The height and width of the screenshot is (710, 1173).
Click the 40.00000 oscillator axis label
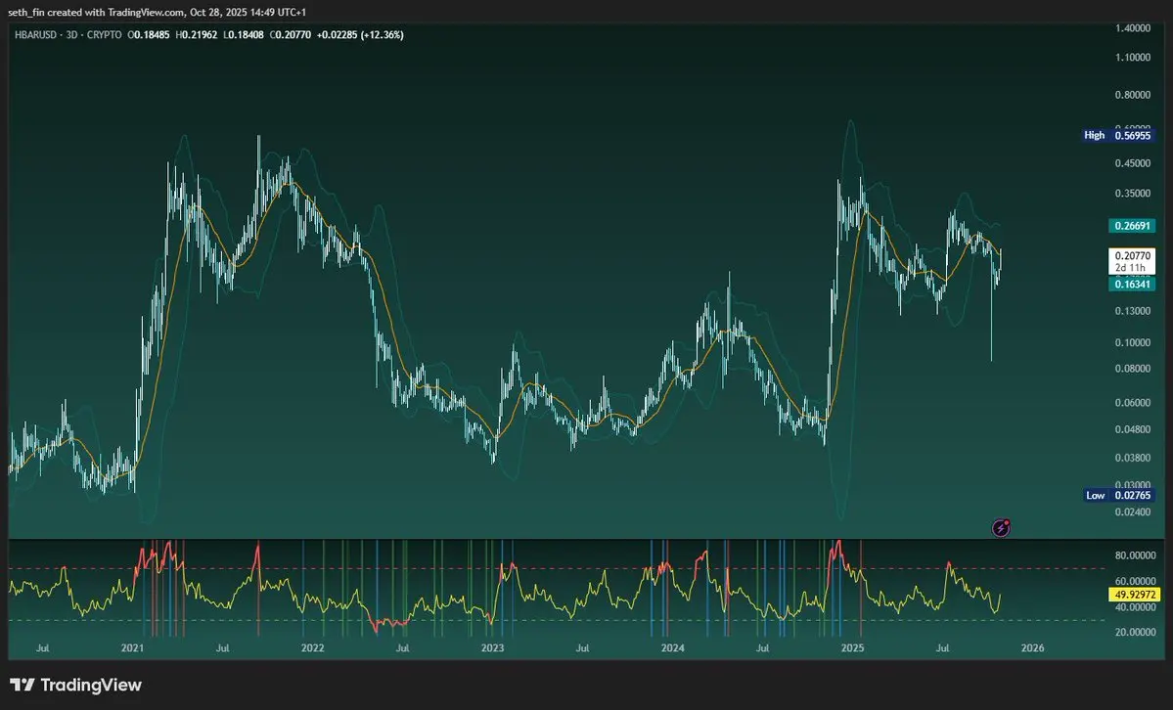(1135, 607)
